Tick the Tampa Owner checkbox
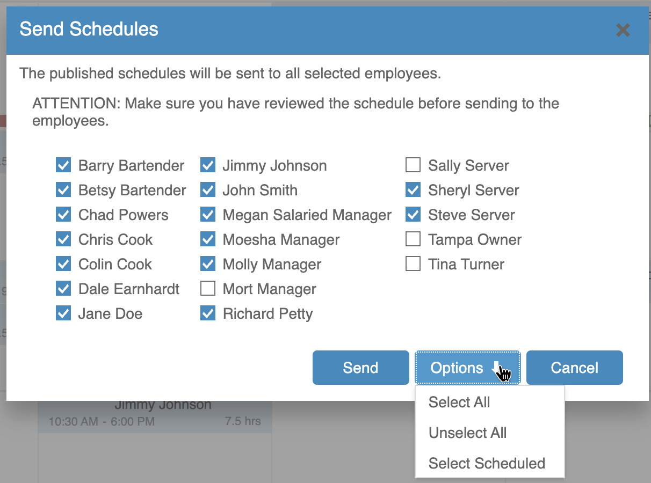Screen dimensions: 651x483 tap(413, 239)
